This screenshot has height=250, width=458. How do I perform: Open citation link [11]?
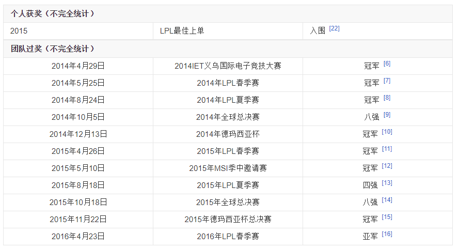[x=387, y=149]
